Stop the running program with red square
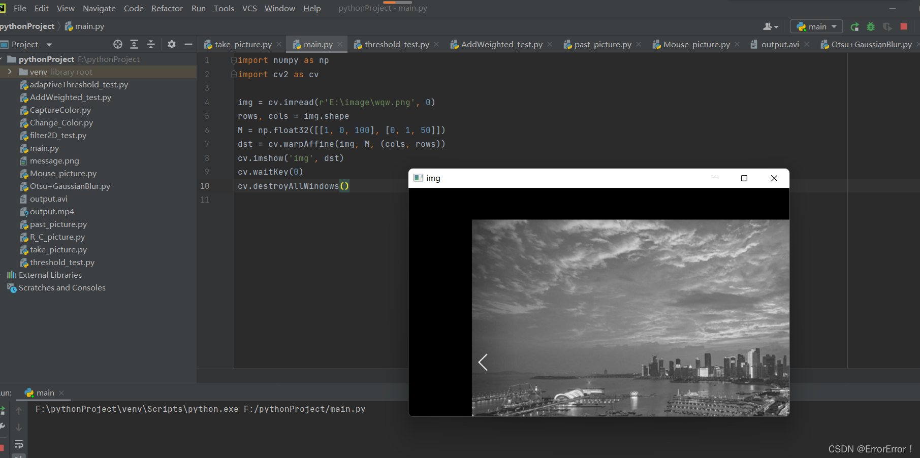This screenshot has width=920, height=458. click(x=903, y=26)
